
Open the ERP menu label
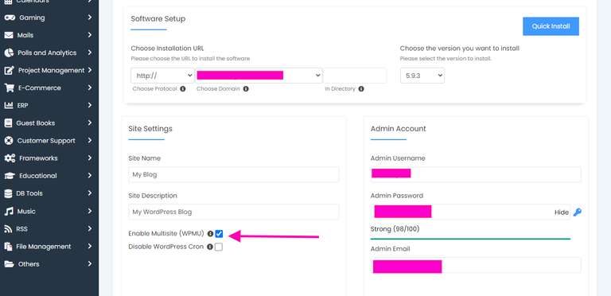tap(22, 106)
